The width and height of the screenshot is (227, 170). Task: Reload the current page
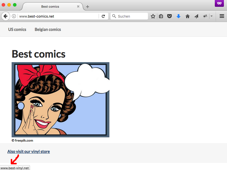103,16
